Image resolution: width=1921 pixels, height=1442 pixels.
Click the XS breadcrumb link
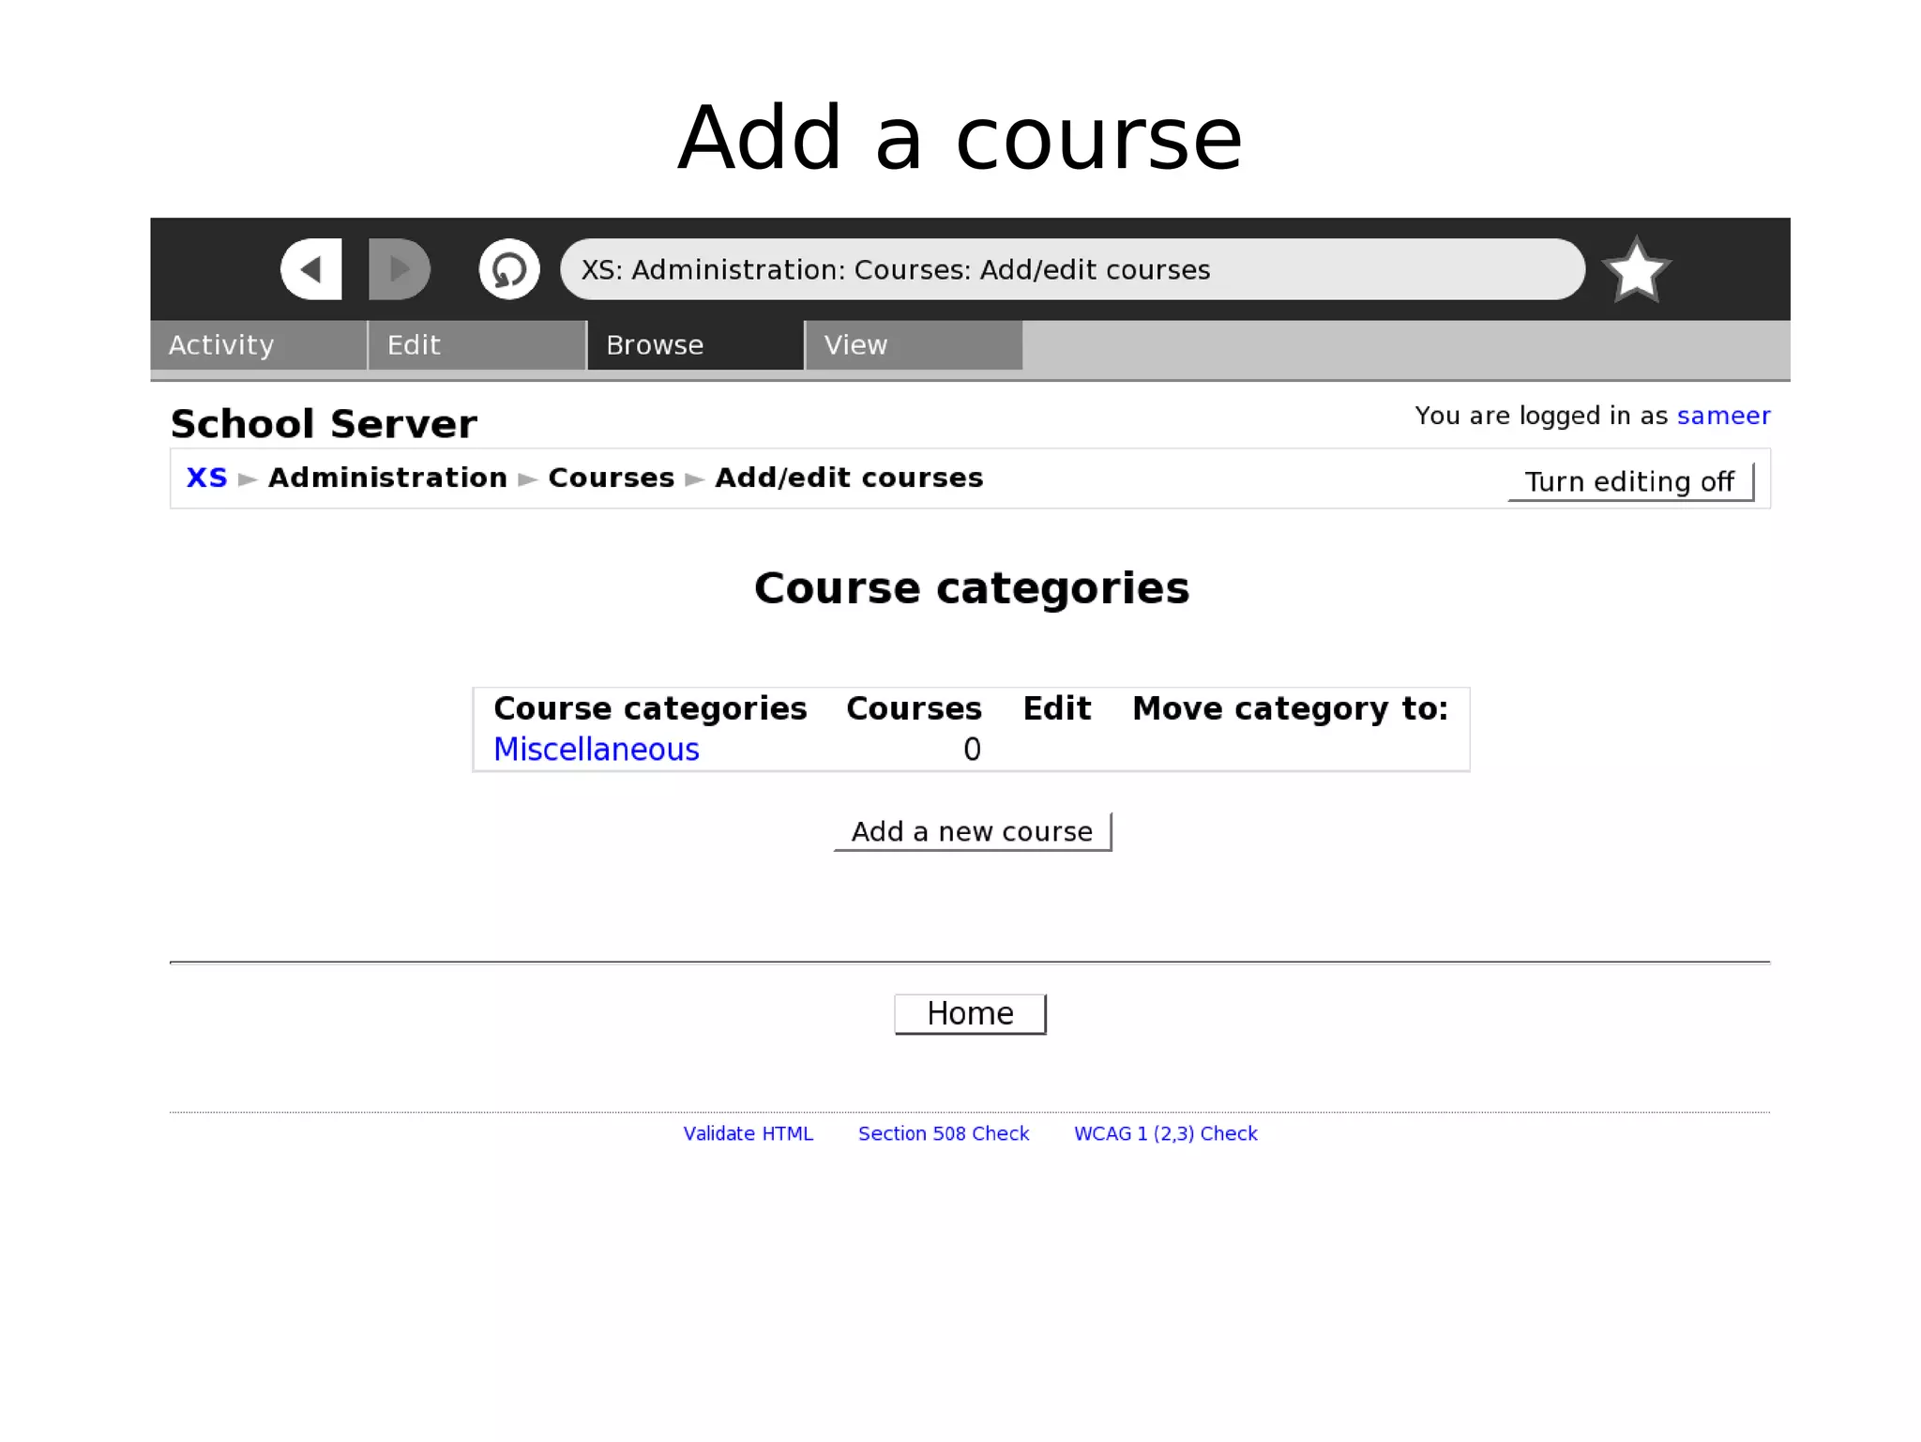click(207, 478)
